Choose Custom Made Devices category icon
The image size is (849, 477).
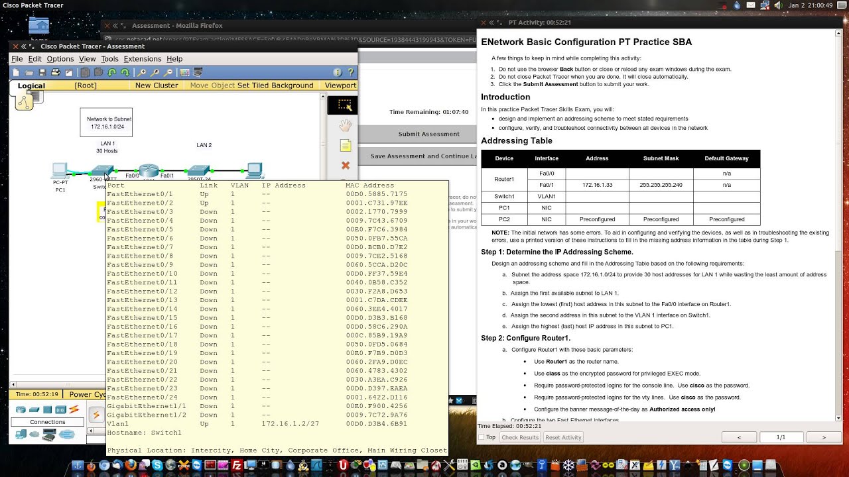point(49,435)
